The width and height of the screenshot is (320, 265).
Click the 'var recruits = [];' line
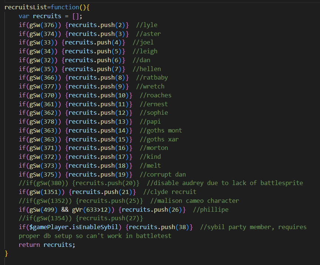coord(50,16)
